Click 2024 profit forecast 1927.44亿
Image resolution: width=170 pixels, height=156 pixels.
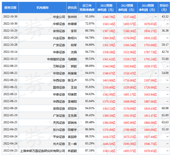[150, 137]
